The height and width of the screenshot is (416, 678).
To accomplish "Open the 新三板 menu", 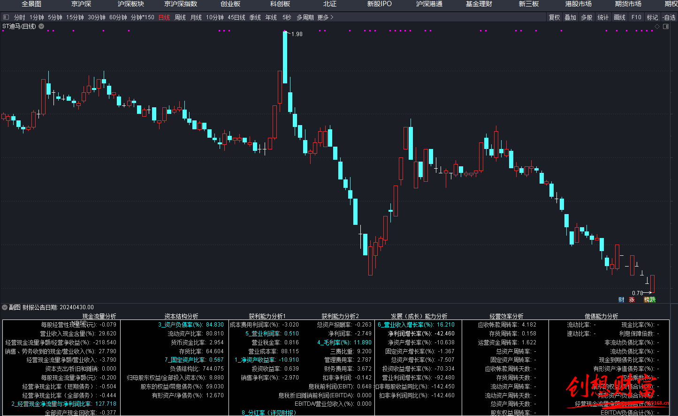I will tap(529, 4).
